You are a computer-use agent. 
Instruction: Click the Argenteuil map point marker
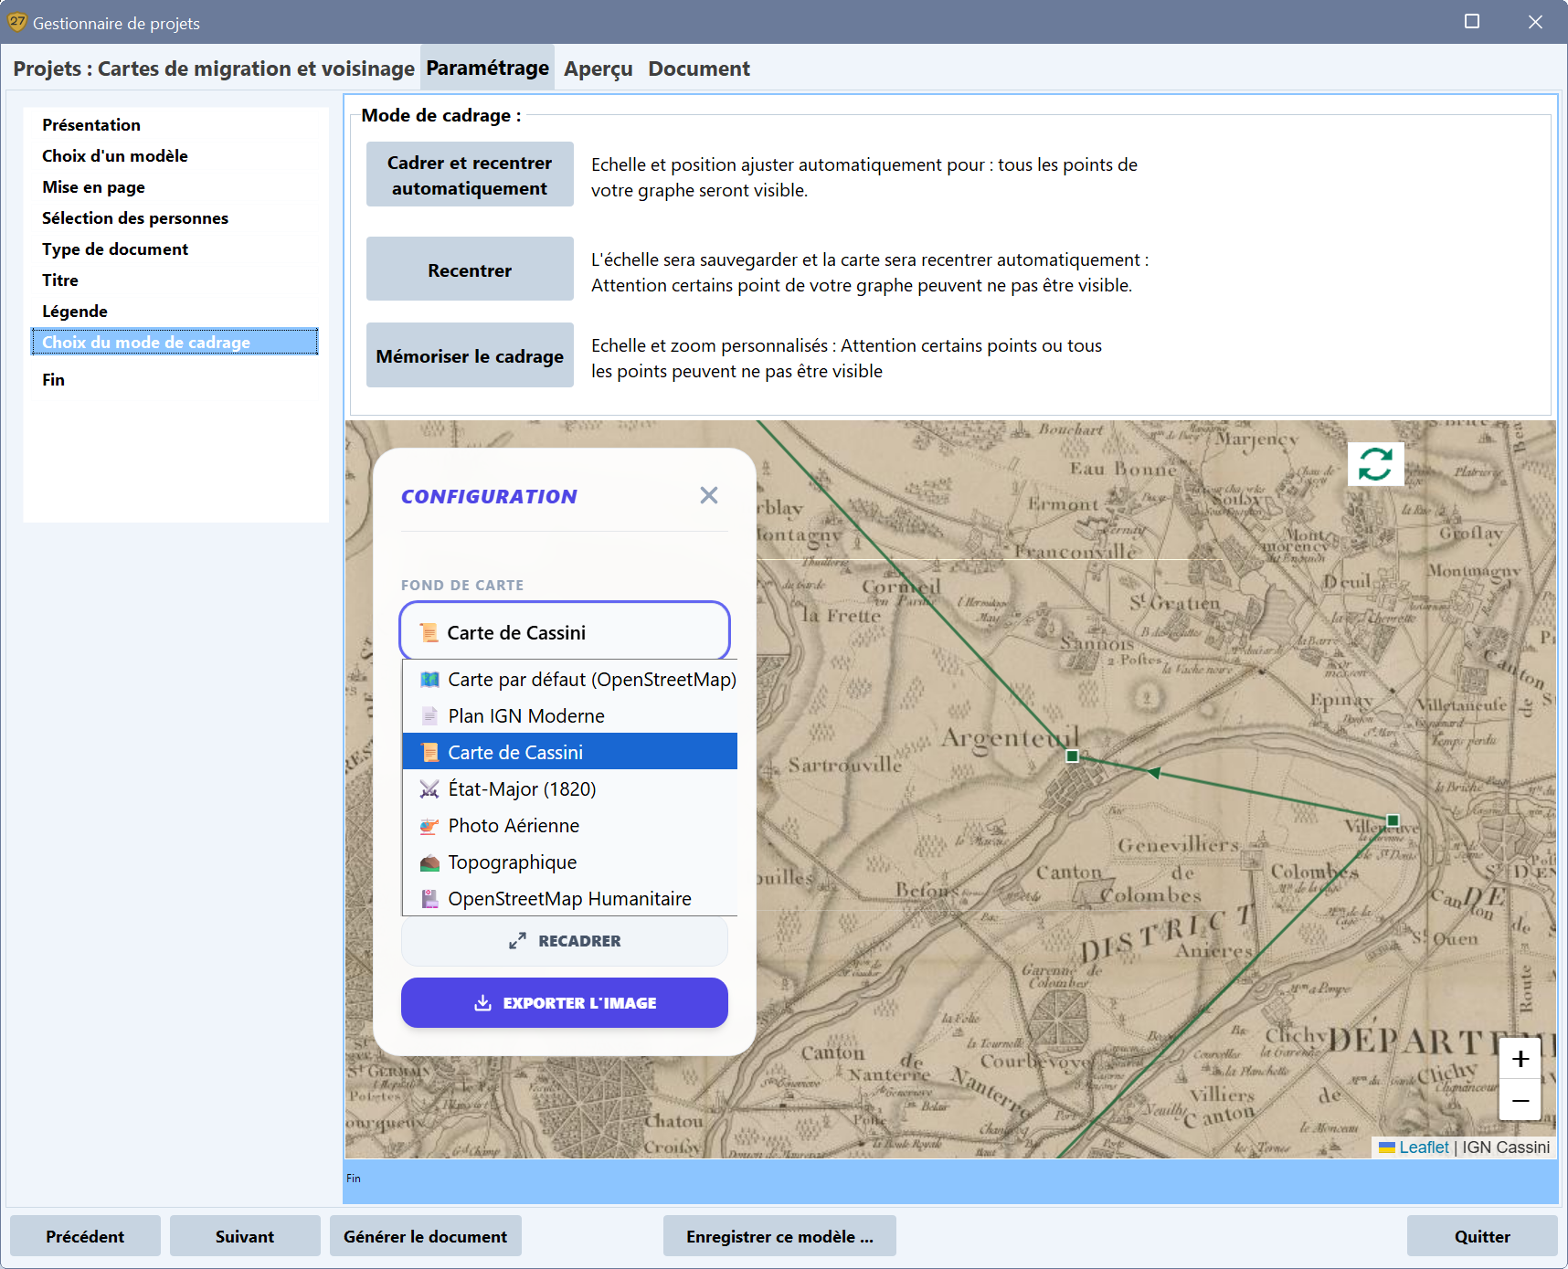click(1073, 756)
